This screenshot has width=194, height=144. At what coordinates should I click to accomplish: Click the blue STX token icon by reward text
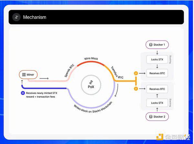[x=23, y=93]
